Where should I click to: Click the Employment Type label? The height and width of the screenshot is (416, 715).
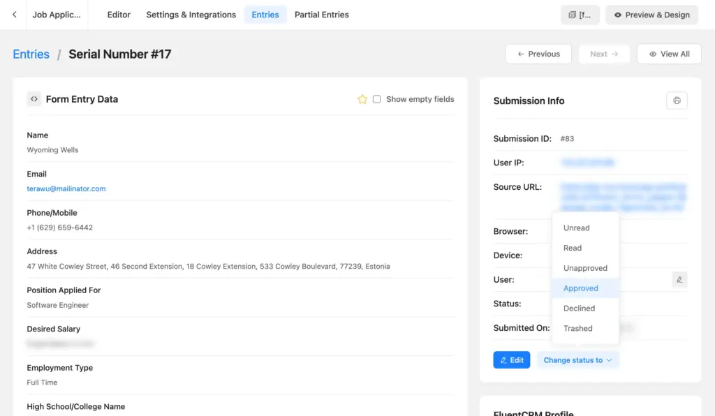pos(60,368)
